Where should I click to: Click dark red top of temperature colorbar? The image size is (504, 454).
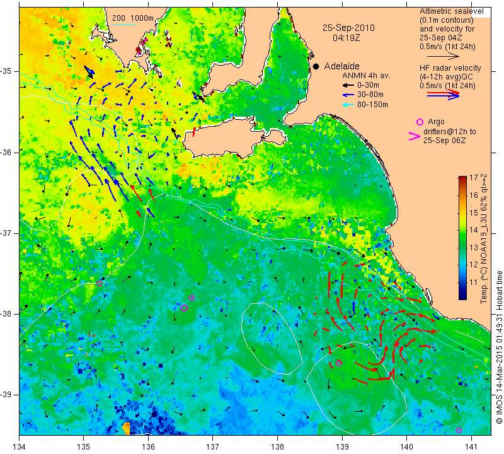(462, 179)
